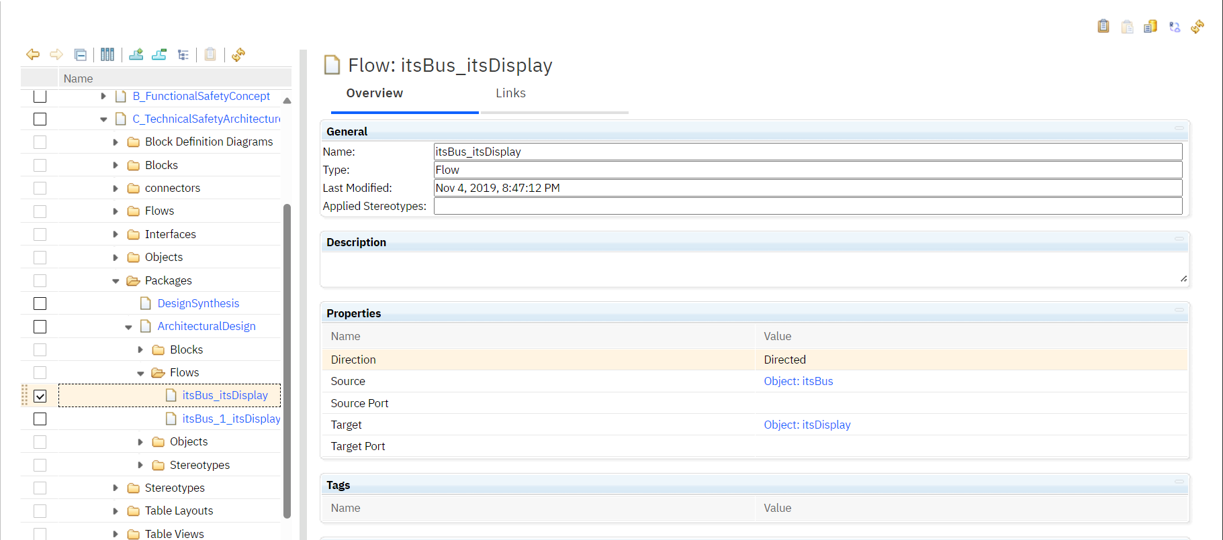Click the folder icon beside connectors
1223x540 pixels.
pos(134,188)
